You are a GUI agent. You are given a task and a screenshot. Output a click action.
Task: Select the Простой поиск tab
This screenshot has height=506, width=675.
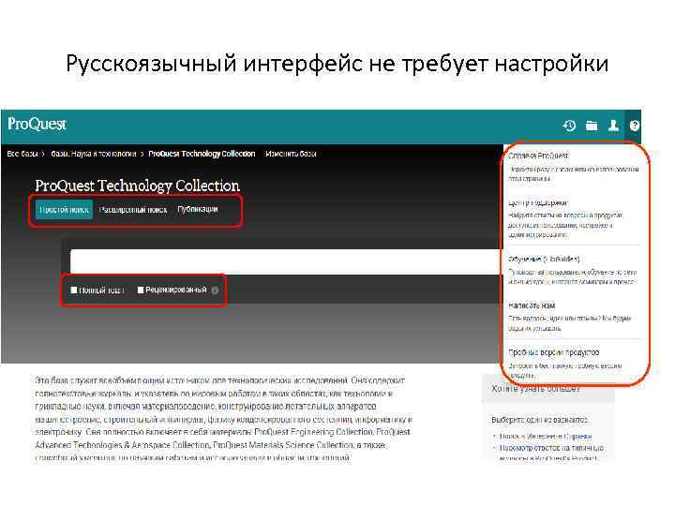(x=64, y=210)
